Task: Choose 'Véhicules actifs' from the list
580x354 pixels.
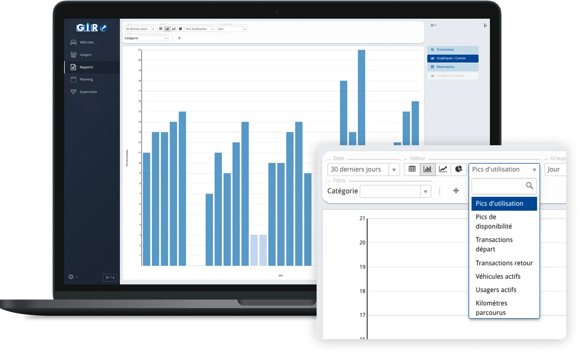Action: point(498,276)
